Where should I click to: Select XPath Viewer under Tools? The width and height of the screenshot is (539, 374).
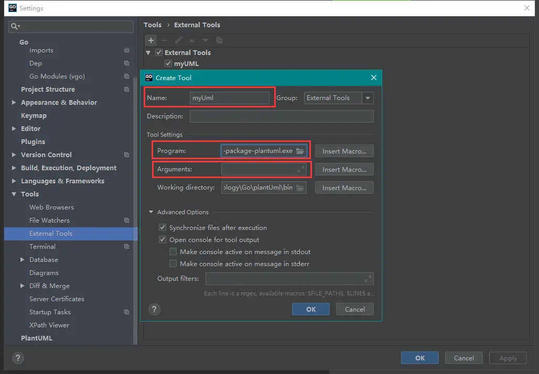[49, 325]
